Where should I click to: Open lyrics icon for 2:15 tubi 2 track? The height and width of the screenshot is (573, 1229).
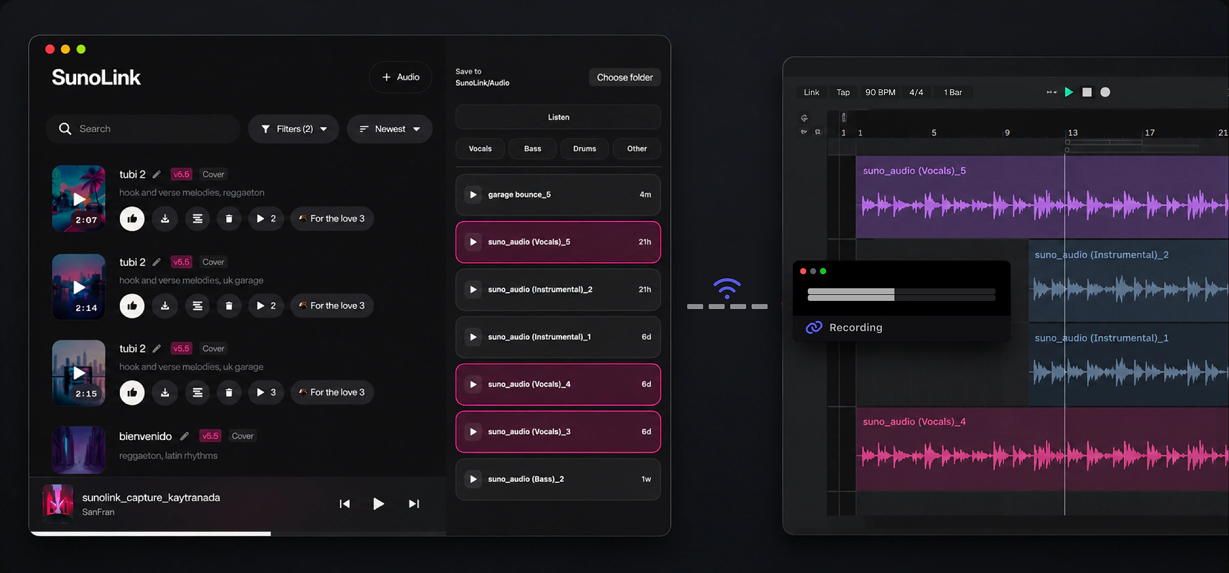coord(197,392)
